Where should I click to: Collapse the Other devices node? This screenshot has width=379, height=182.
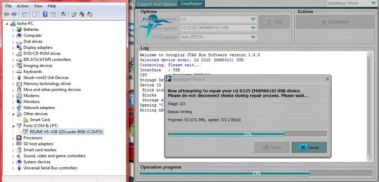[x=13, y=114]
